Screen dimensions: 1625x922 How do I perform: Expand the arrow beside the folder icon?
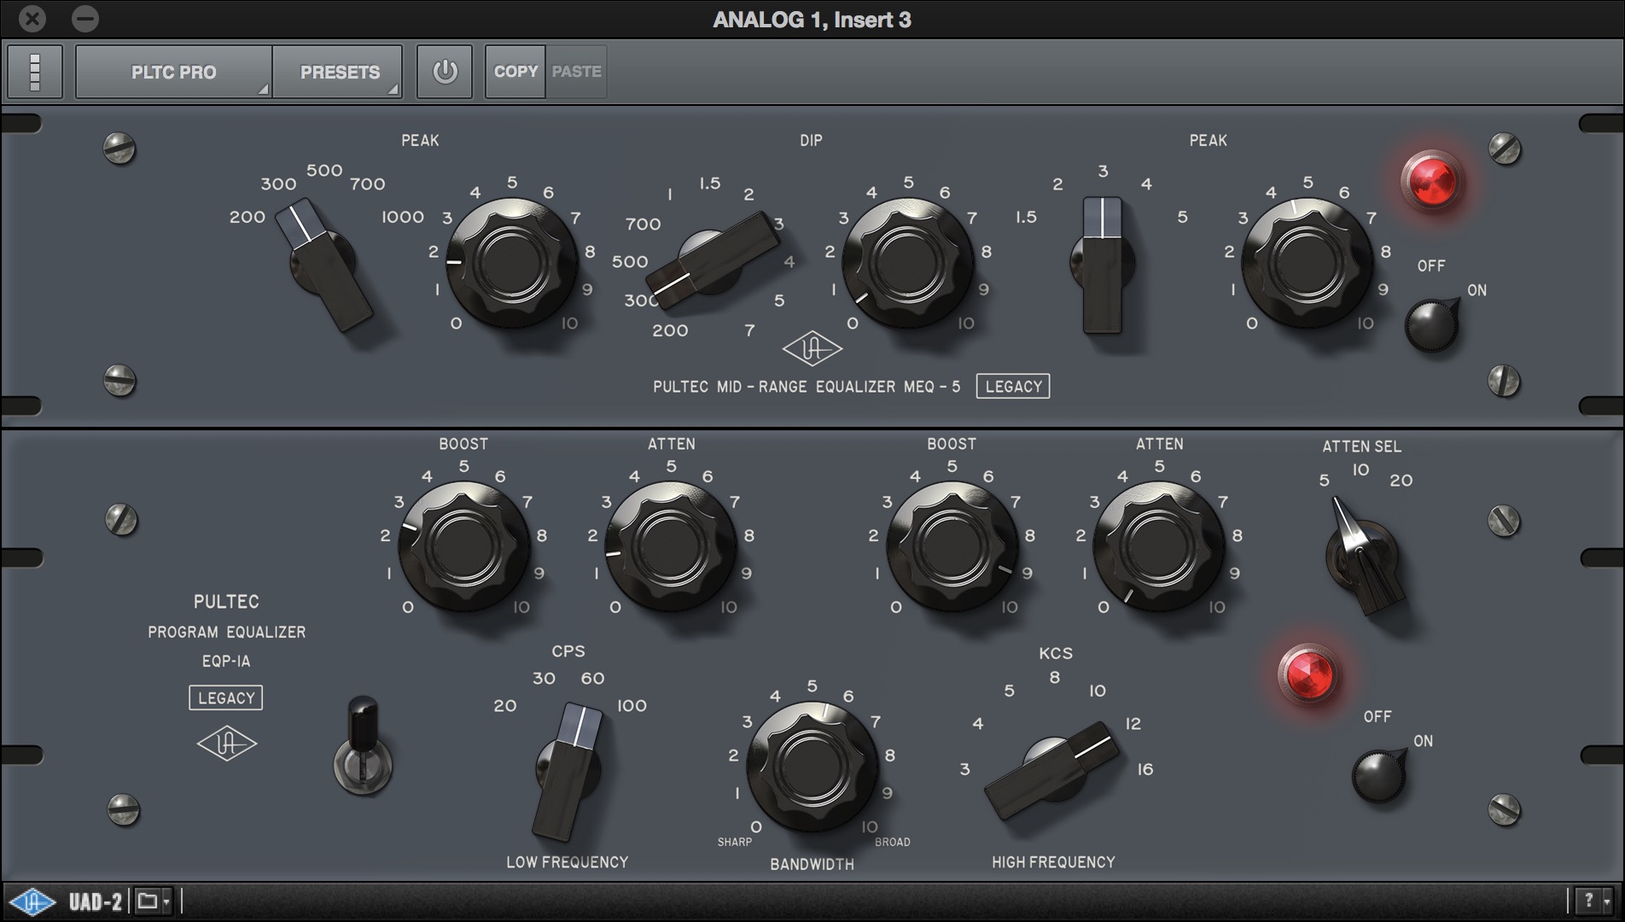[x=166, y=902]
